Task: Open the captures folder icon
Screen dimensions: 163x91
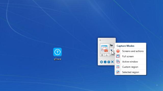Action: point(111,45)
